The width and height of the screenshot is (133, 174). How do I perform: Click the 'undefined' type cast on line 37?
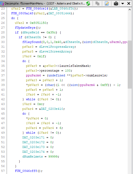point(57,75)
